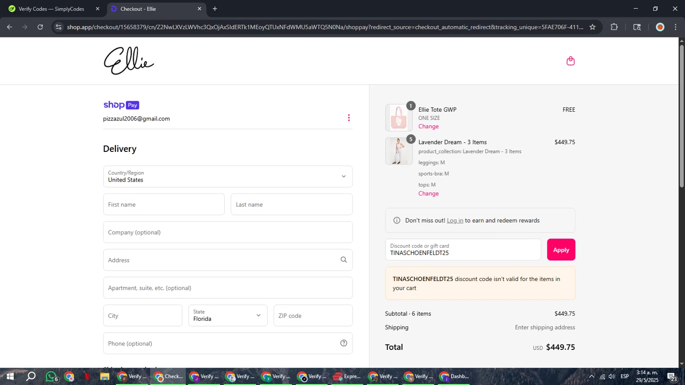Click the Total amount $449.75
Viewport: 685px width, 385px height.
[x=560, y=347]
